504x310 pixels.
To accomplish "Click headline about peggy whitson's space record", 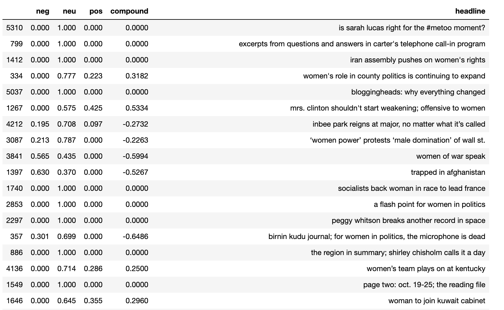I will coord(408,220).
